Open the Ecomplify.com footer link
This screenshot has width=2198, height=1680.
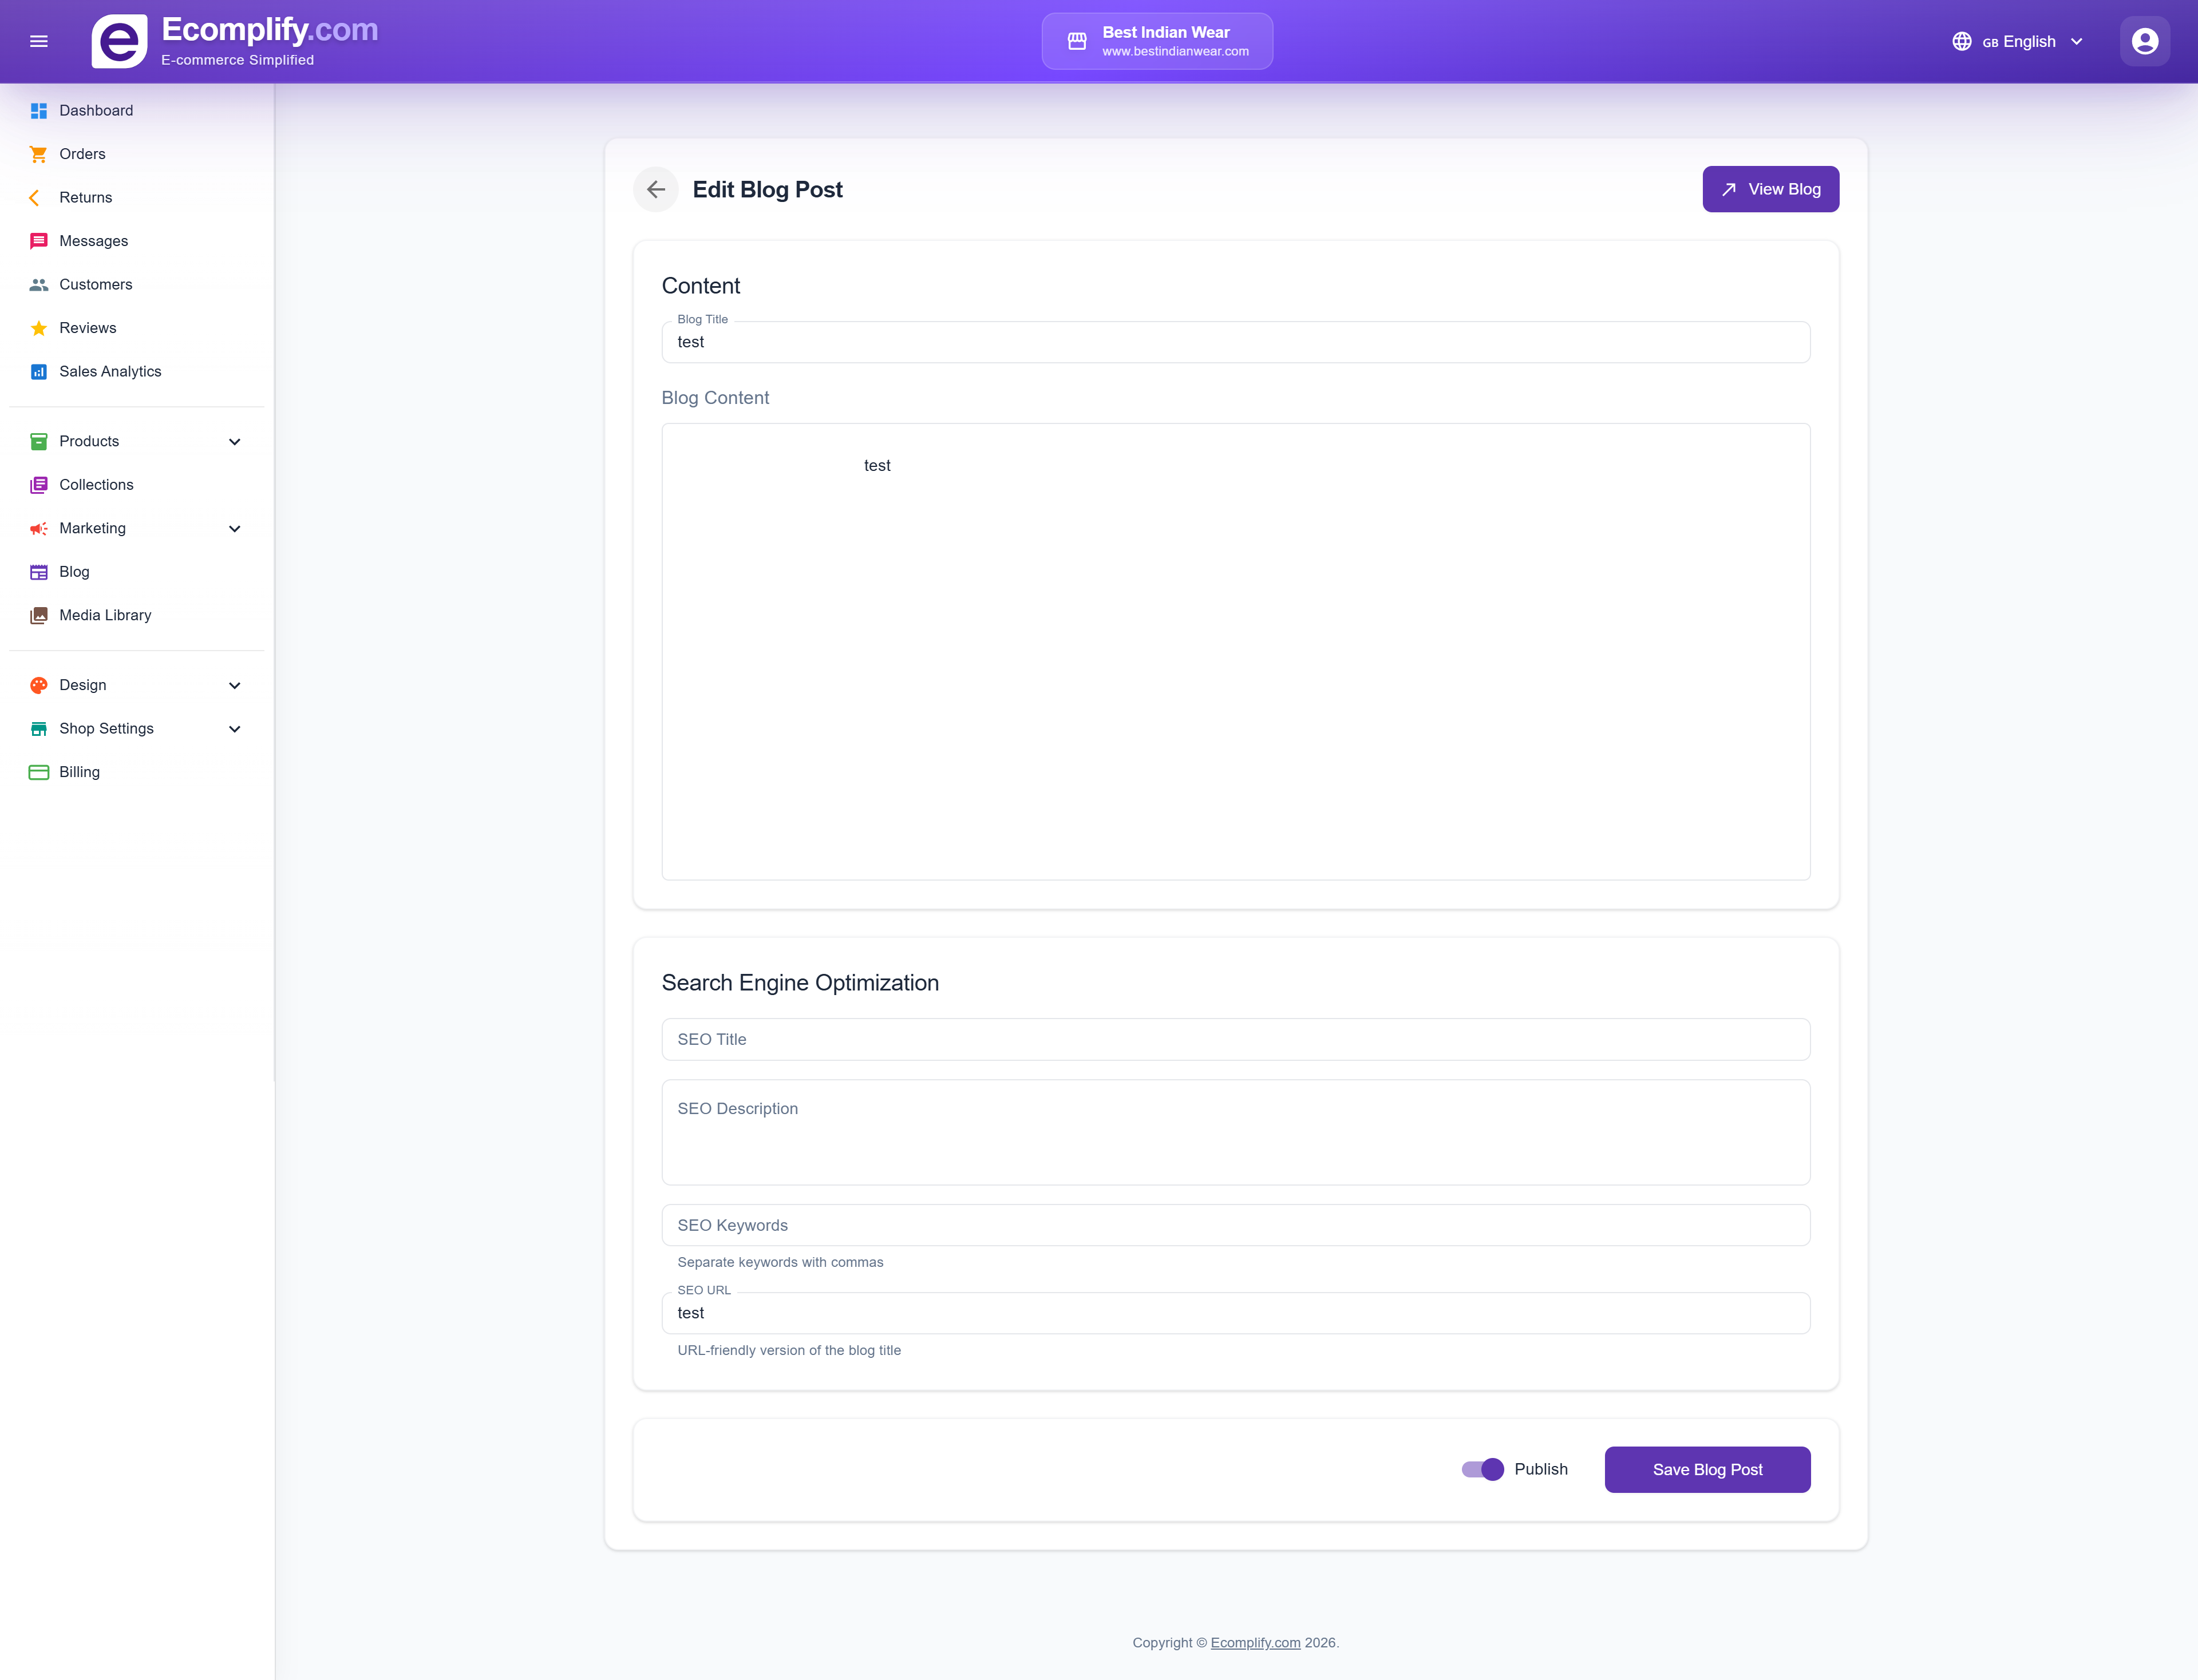click(x=1255, y=1642)
